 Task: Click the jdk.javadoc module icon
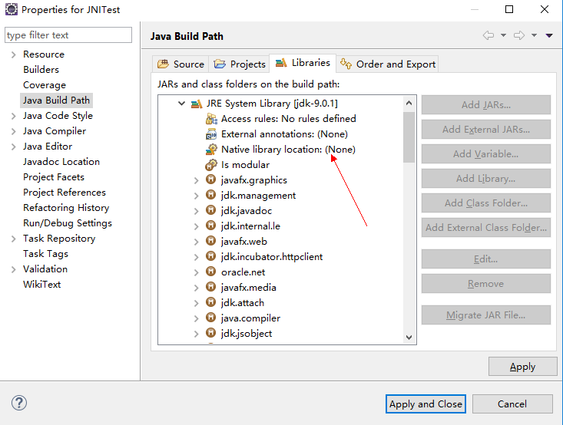point(210,210)
